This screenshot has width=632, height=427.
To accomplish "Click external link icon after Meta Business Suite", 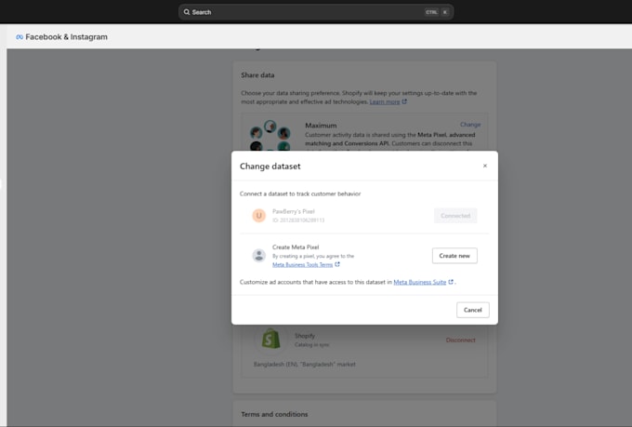I will 451,282.
